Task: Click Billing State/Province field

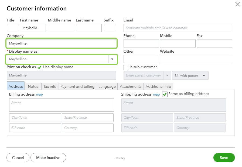Action: tap(88, 118)
